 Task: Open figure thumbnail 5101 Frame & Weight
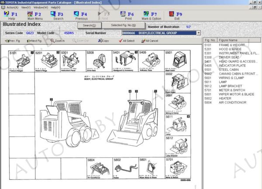(x=21, y=61)
